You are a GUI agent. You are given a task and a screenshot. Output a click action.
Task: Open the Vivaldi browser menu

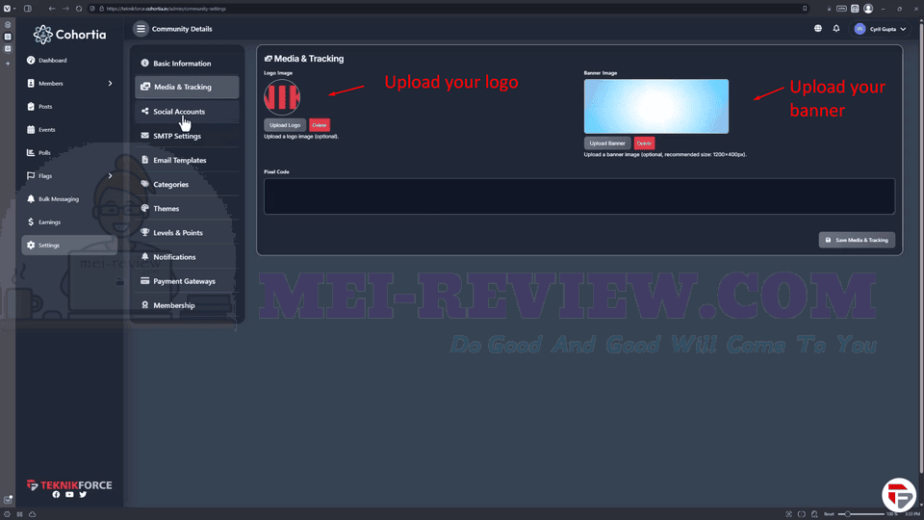[7, 9]
